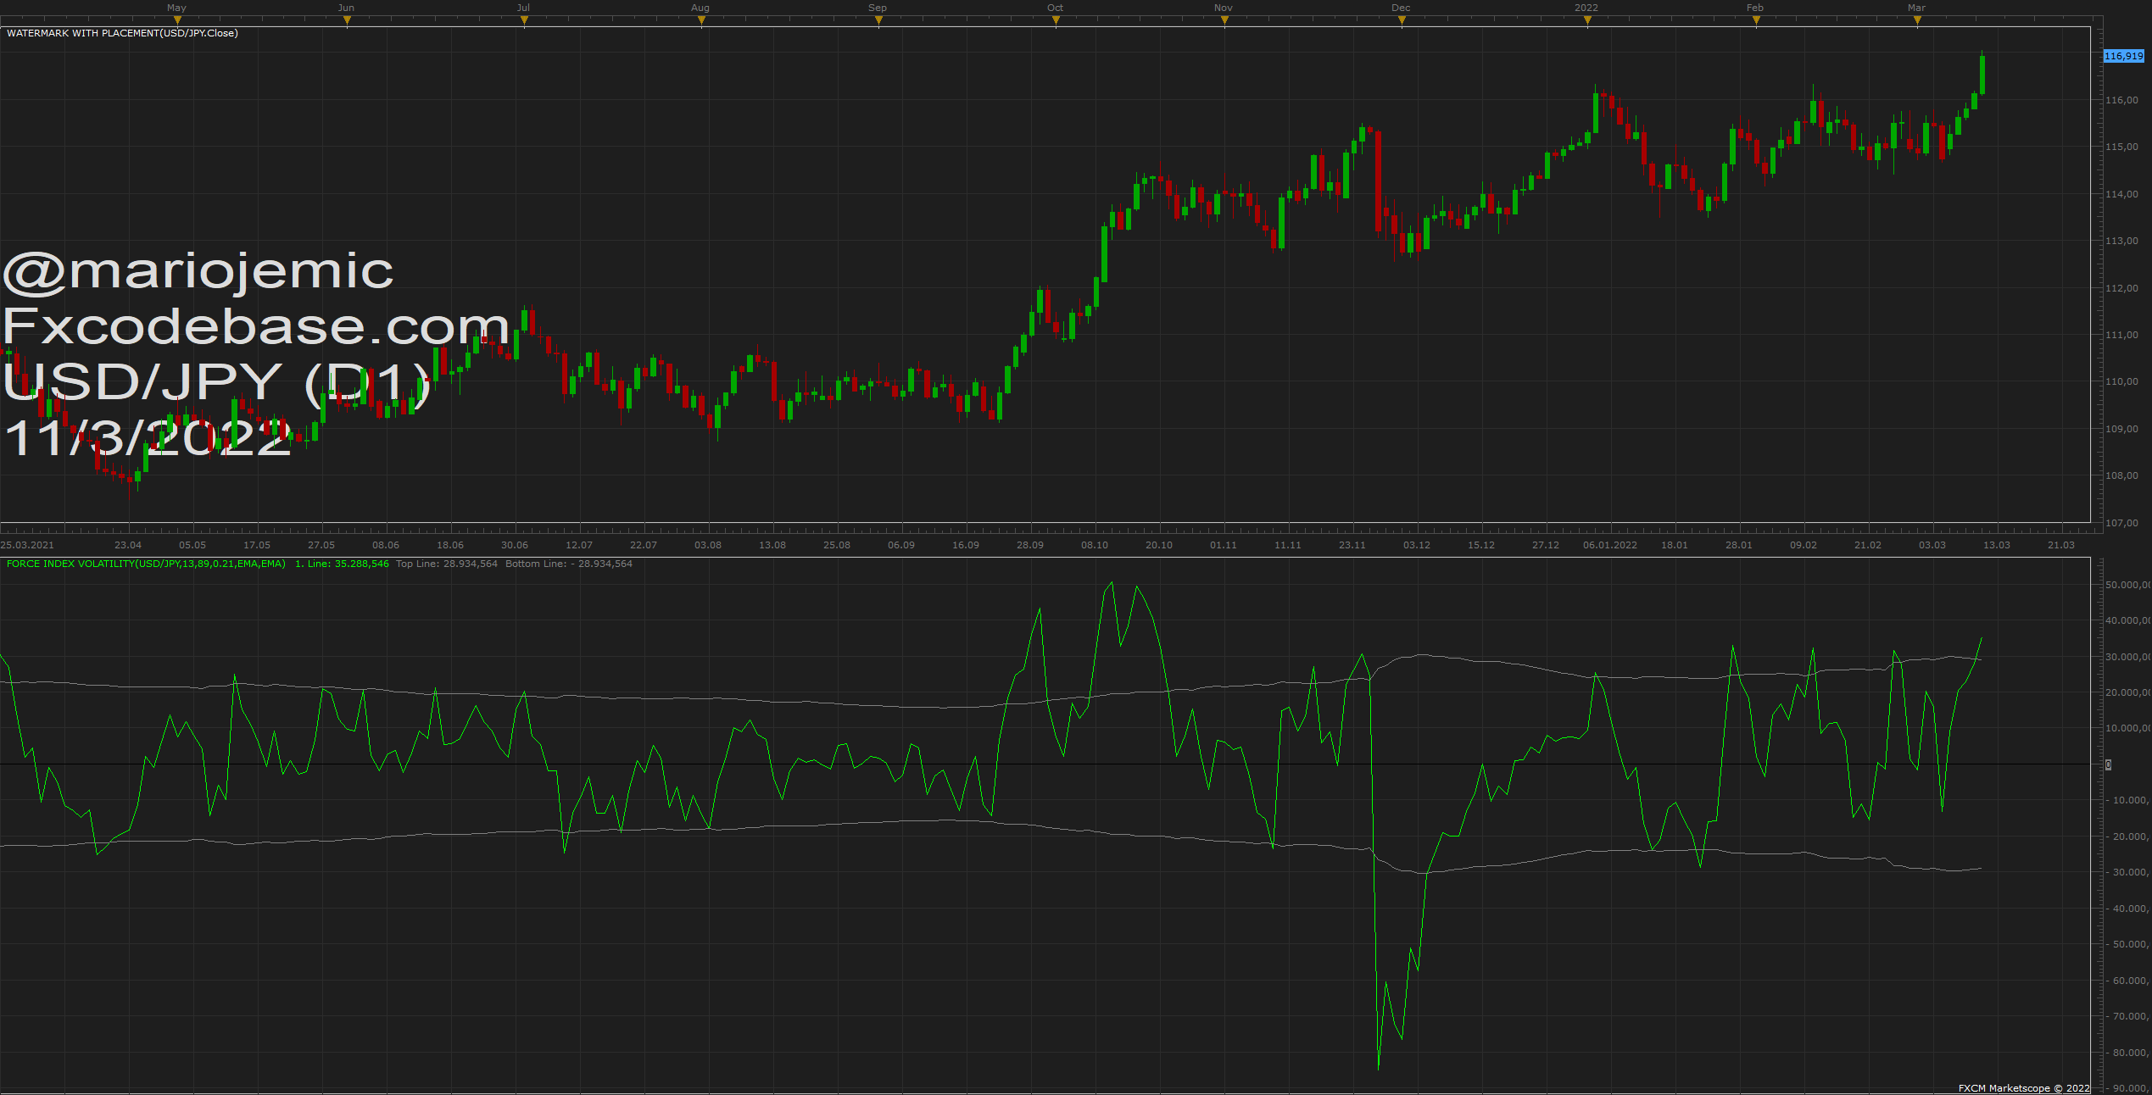Click the FXCM Marketscope © 2022 text

[x=2024, y=1088]
